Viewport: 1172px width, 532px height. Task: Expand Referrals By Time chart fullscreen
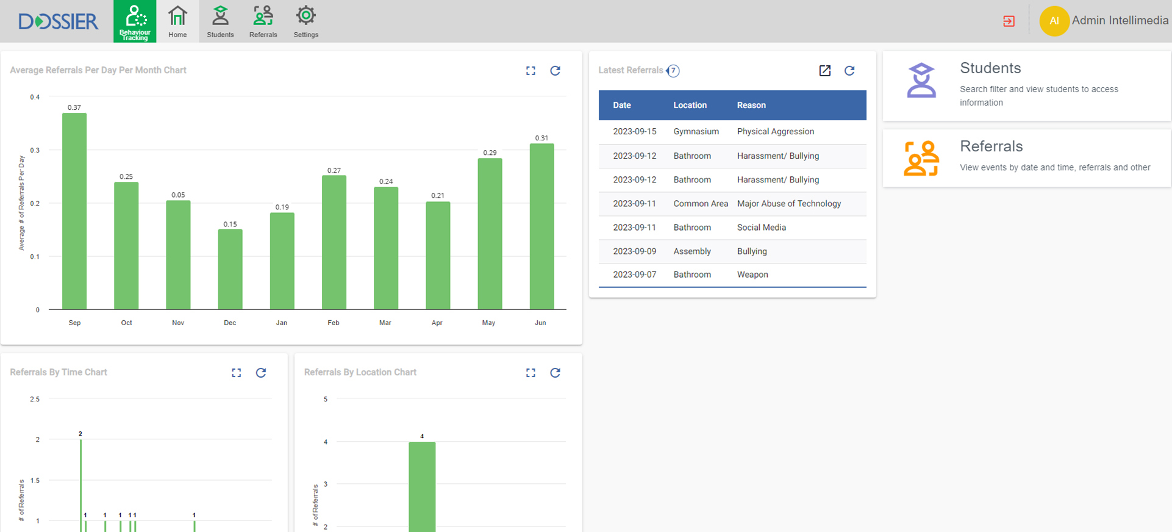[x=237, y=373]
